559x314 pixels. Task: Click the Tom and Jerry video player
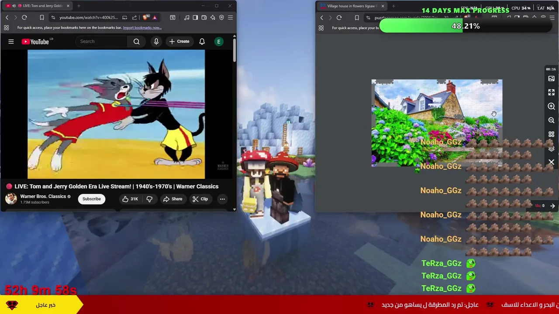(116, 114)
